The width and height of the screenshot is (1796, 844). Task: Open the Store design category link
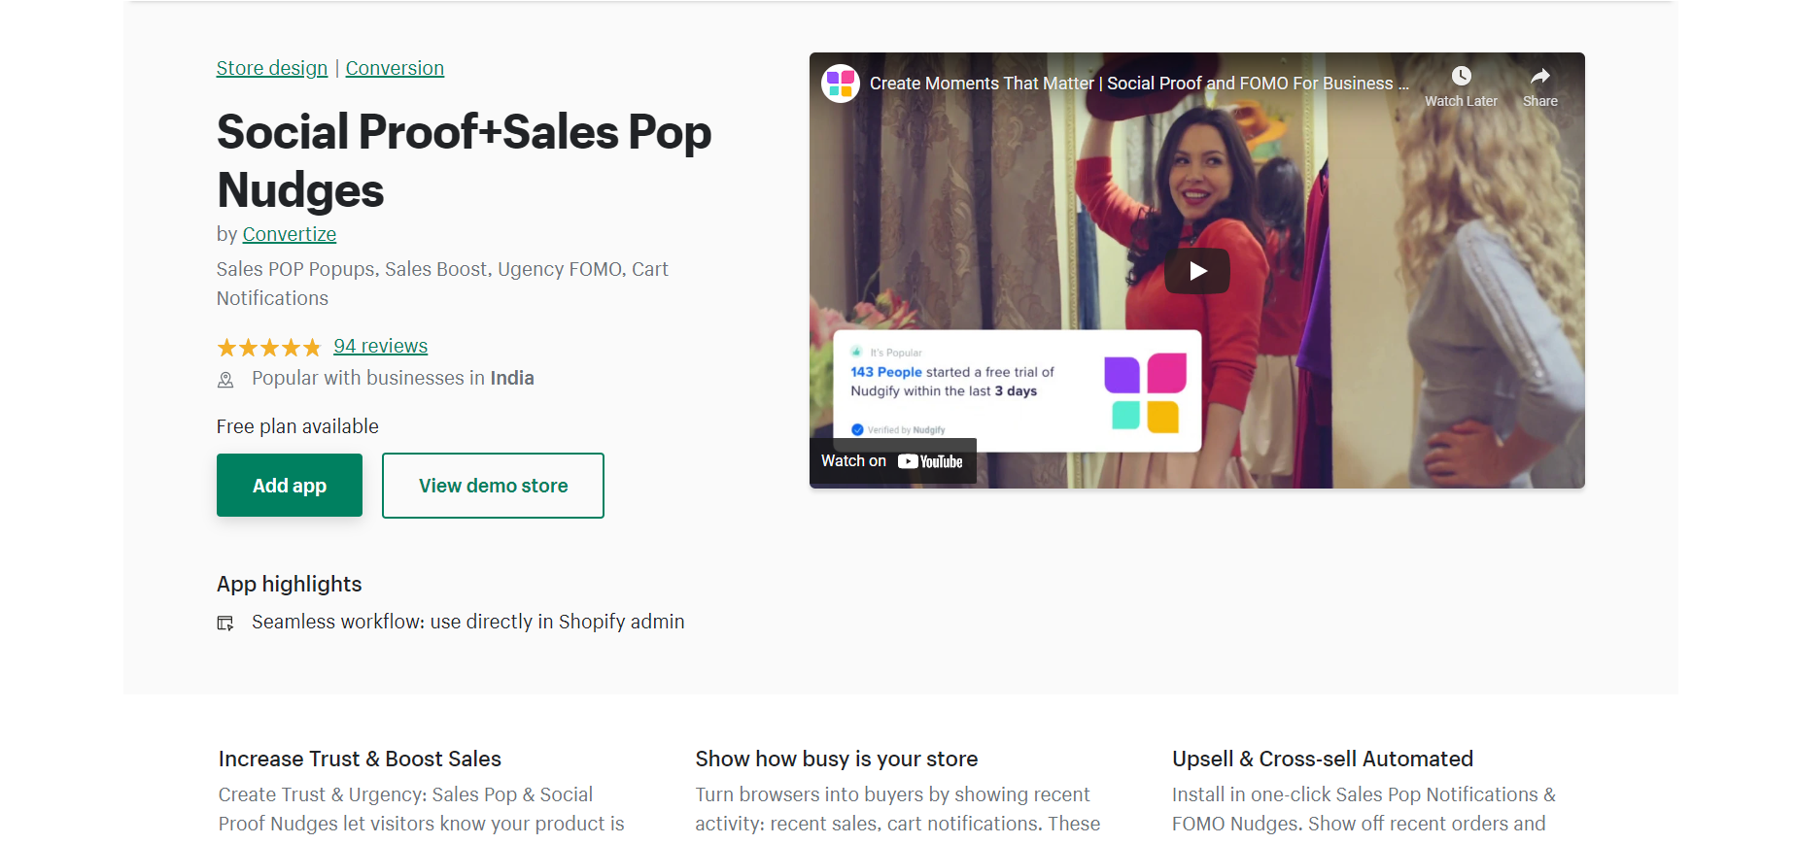coord(272,68)
